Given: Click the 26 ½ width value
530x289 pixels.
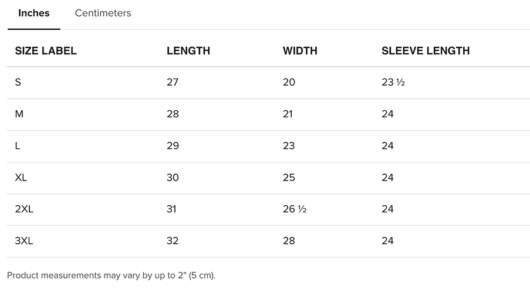Looking at the screenshot, I should 295,209.
